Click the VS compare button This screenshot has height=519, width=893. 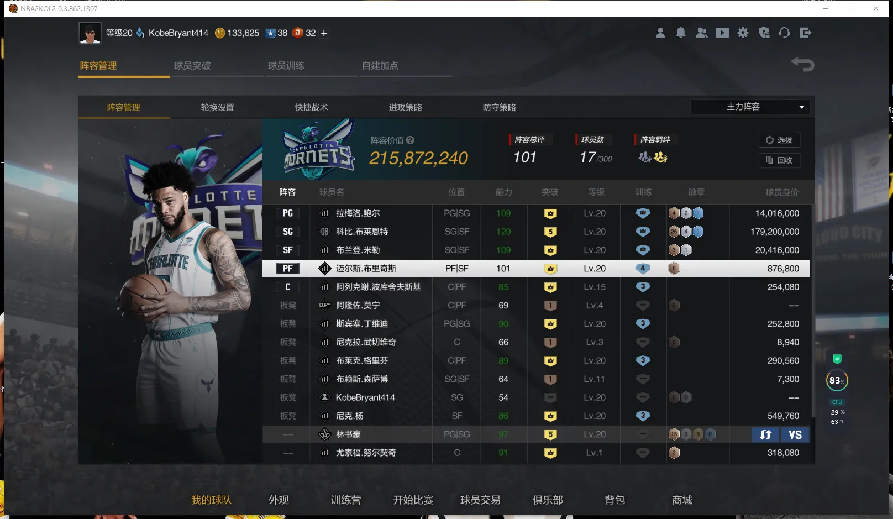pyautogui.click(x=795, y=435)
